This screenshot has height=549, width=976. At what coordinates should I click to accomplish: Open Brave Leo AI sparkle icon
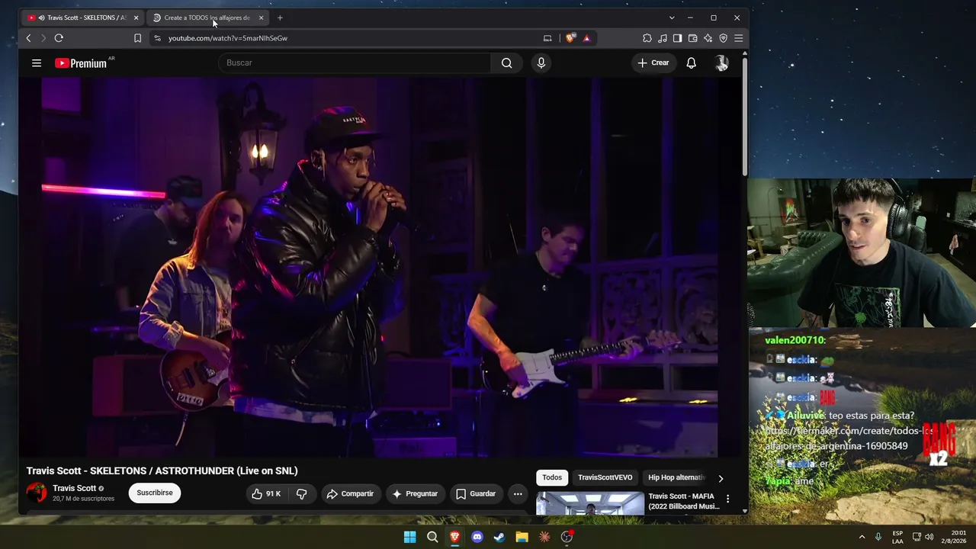click(x=708, y=38)
